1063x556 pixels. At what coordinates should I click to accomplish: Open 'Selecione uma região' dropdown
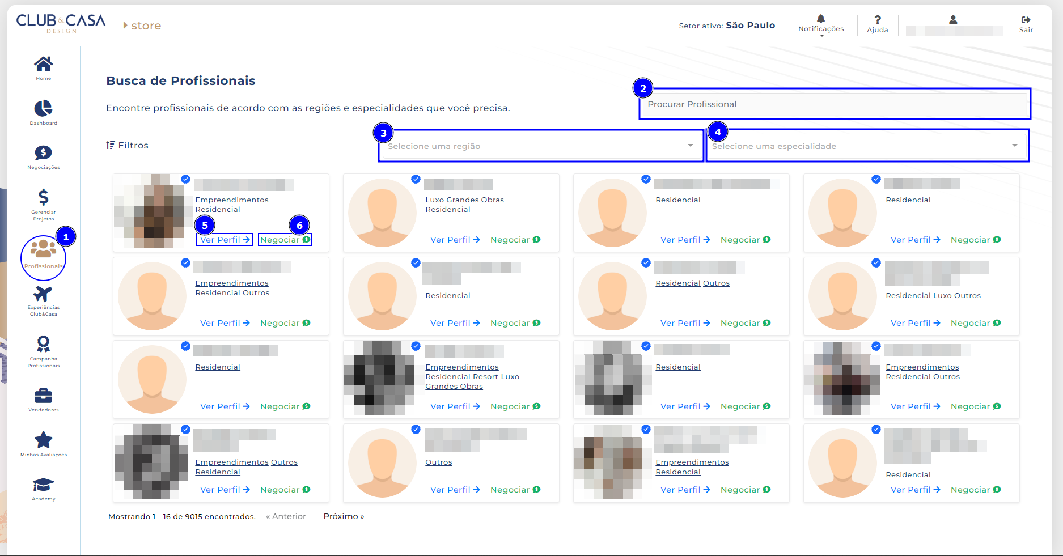[540, 146]
